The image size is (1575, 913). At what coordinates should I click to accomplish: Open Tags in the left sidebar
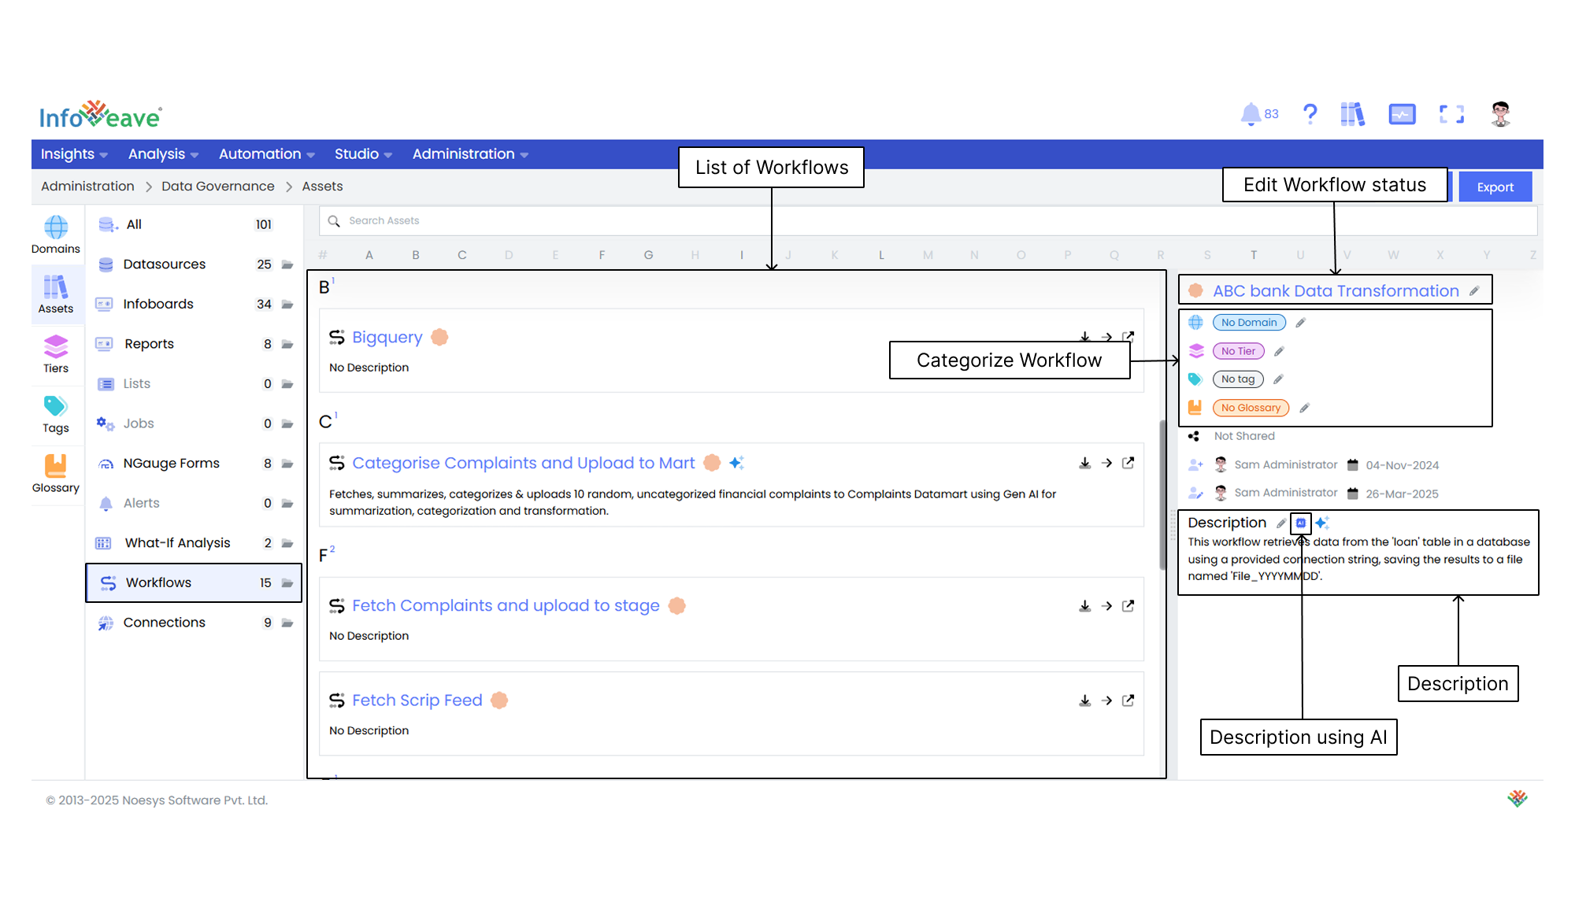point(56,413)
